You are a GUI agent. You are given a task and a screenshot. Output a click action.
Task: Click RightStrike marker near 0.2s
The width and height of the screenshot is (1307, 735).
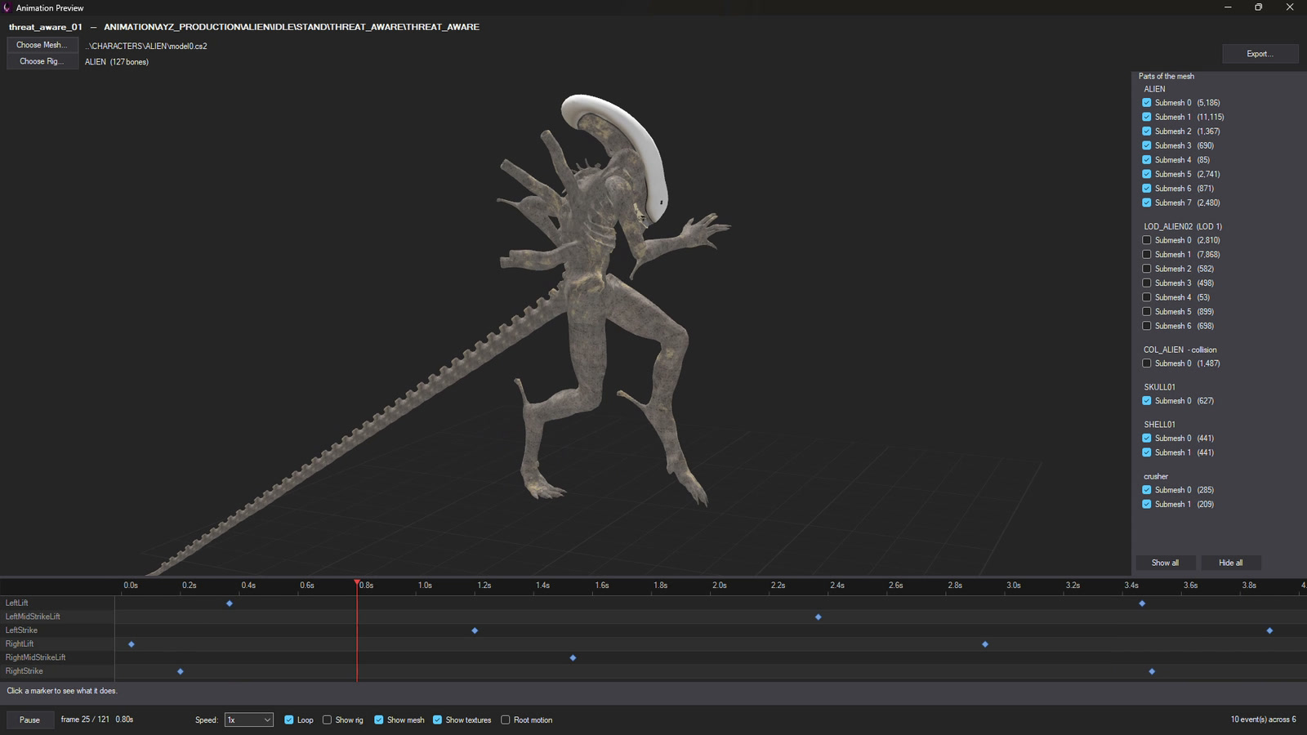pyautogui.click(x=181, y=671)
